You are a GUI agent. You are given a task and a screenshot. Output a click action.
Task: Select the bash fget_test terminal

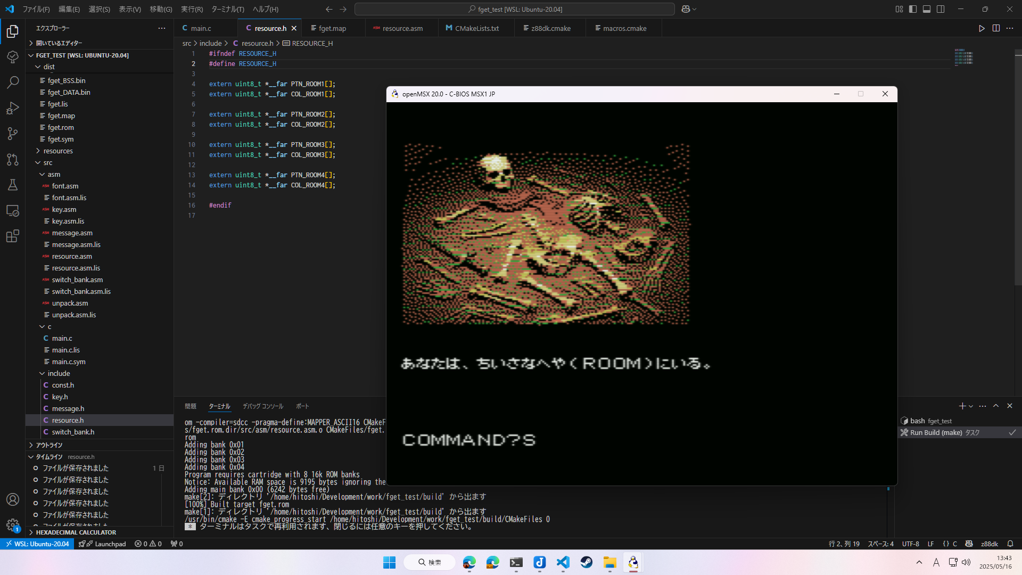958,421
